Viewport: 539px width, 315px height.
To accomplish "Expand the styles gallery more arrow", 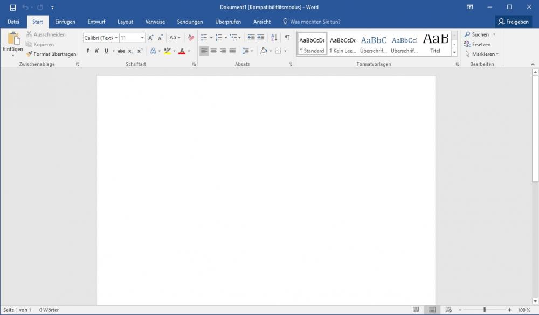I will pos(454,52).
